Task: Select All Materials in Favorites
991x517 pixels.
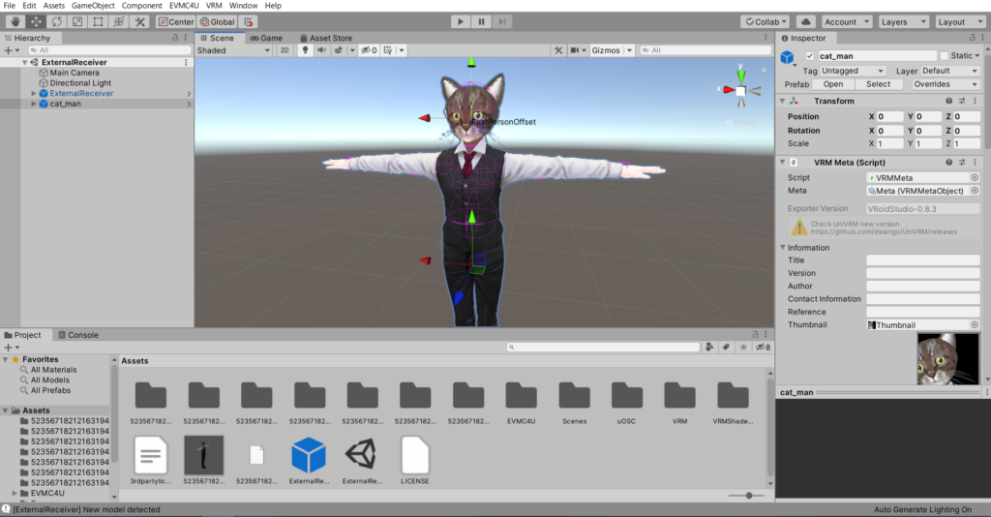Action: coord(54,370)
